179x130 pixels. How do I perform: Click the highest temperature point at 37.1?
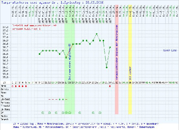pos(97,34)
